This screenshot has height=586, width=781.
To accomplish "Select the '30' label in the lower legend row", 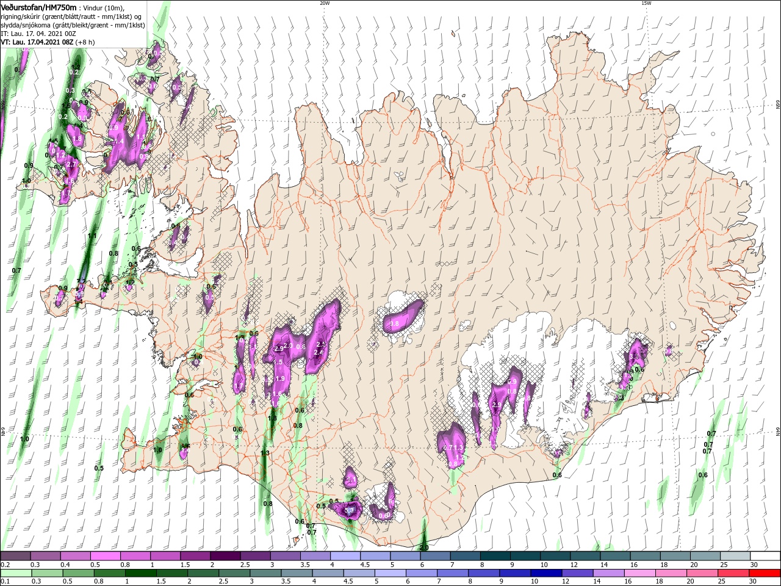I will [754, 582].
